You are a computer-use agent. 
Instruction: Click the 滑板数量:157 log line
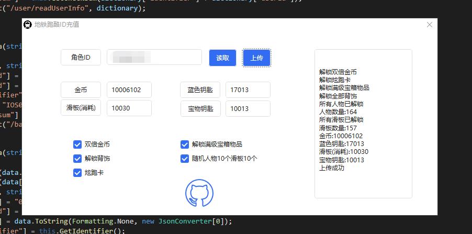338,128
